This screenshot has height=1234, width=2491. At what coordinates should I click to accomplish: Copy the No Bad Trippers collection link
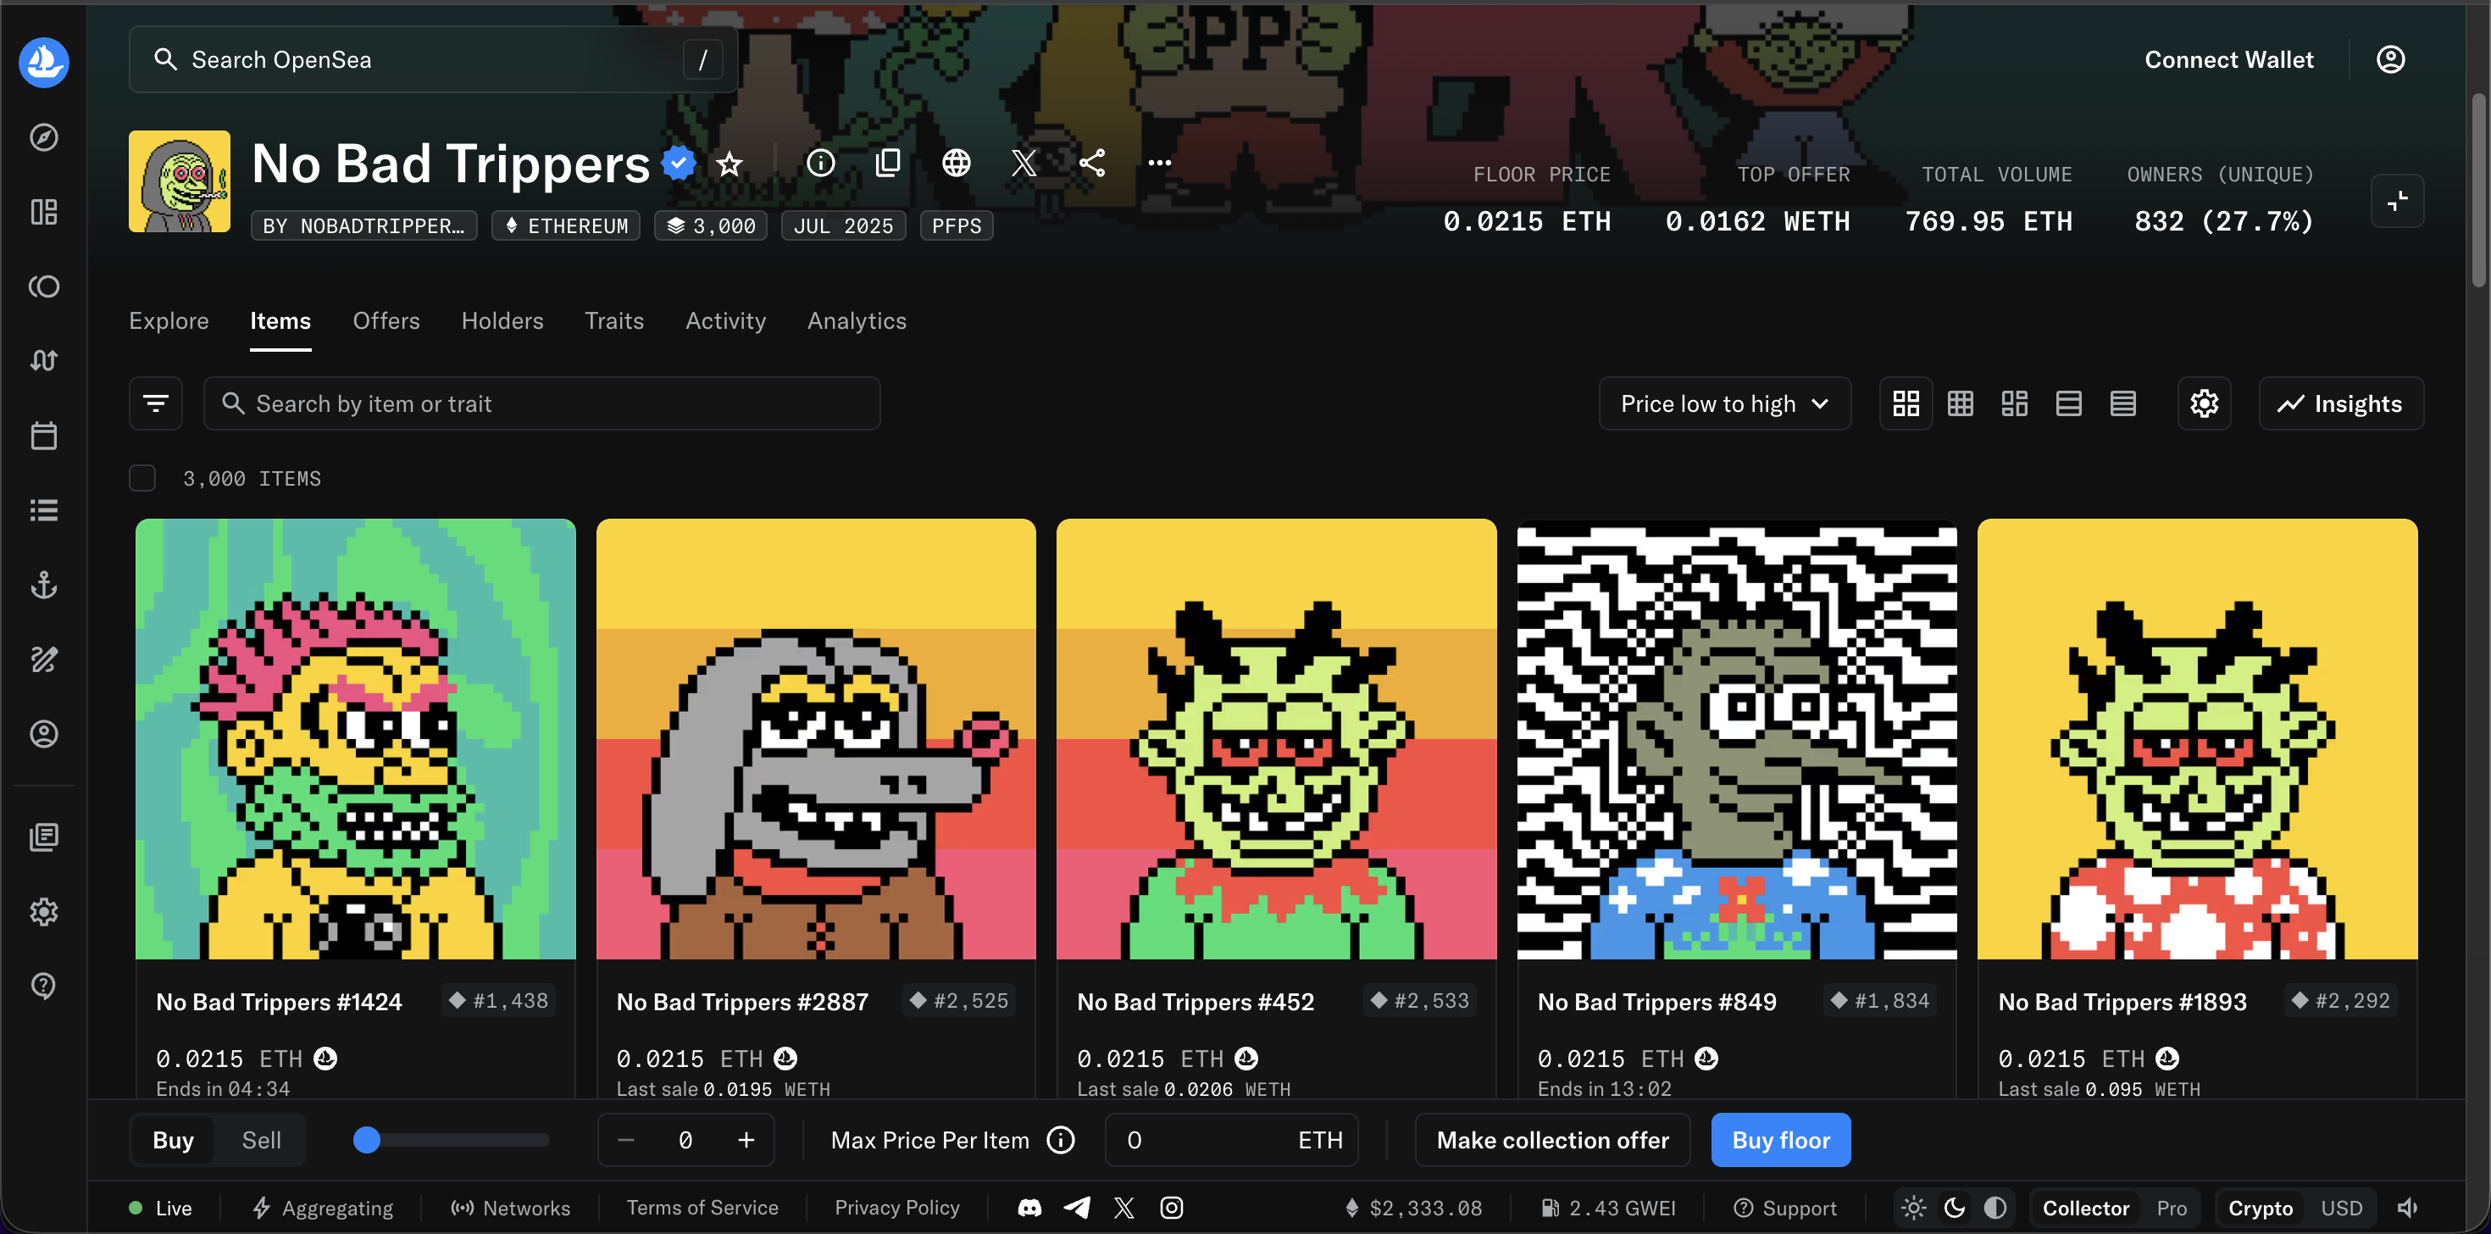(x=888, y=163)
